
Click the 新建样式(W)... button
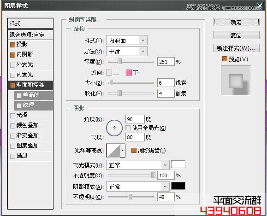236,48
